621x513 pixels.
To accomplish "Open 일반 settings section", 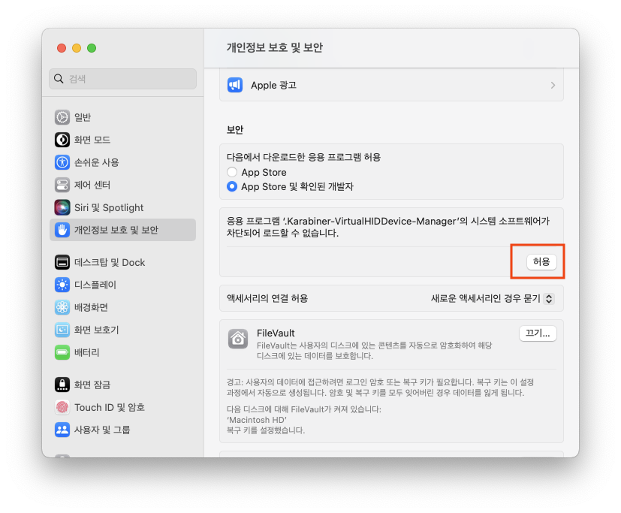I will 123,117.
